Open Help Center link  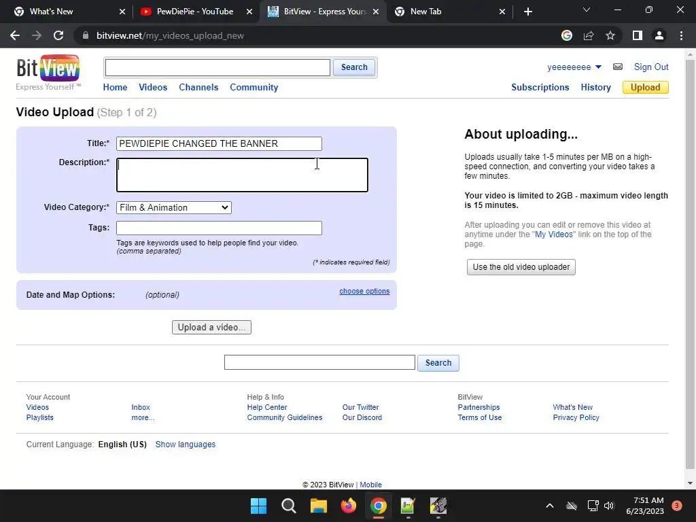click(x=267, y=408)
